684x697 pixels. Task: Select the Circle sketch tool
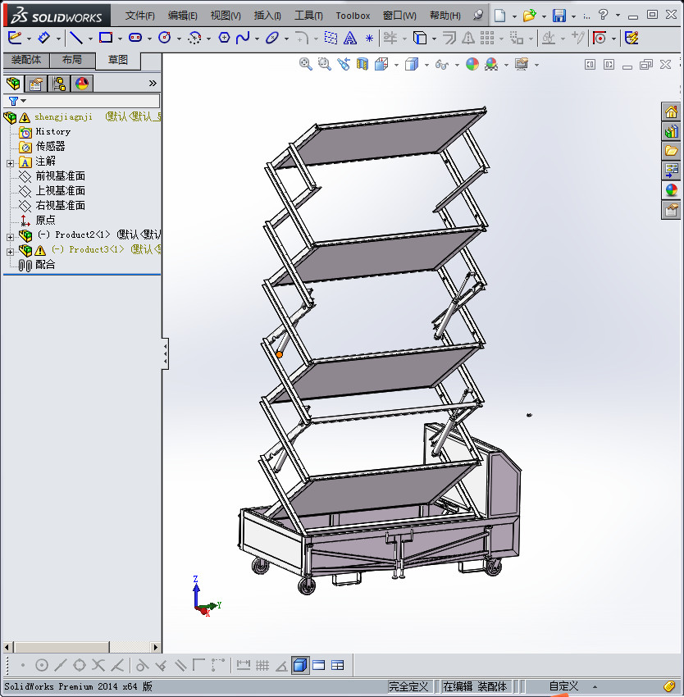[165, 38]
